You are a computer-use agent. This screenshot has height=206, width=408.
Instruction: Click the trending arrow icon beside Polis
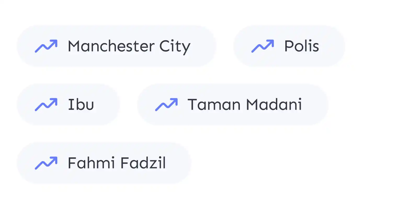(263, 46)
